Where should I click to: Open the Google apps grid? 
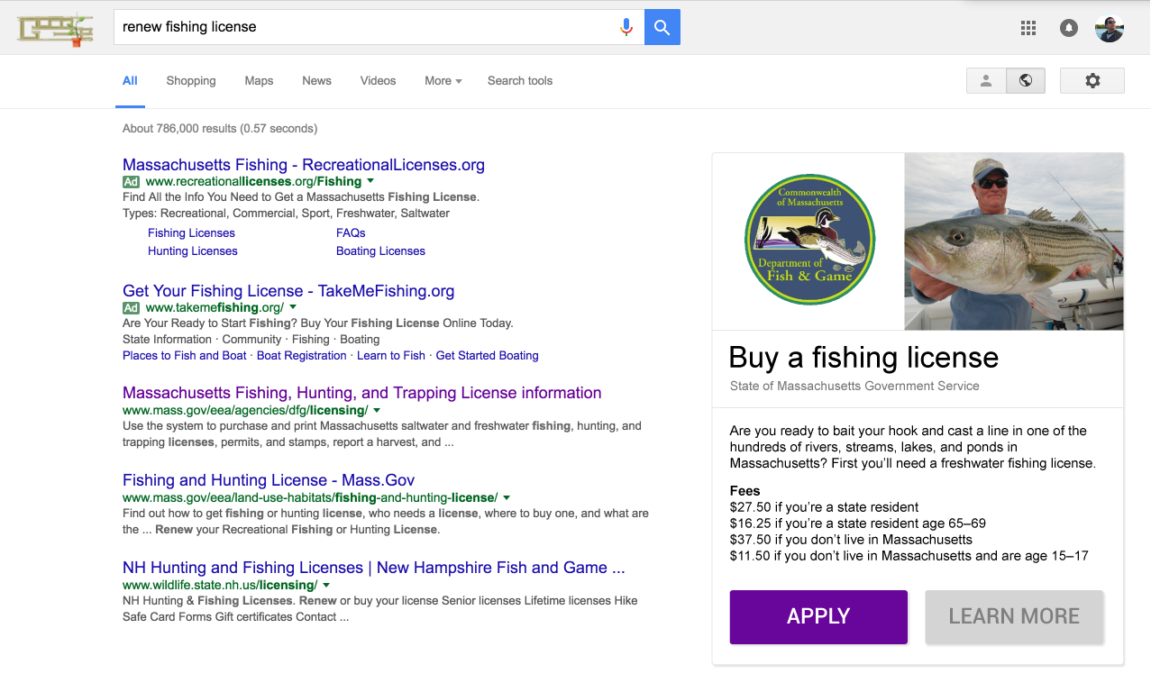click(1028, 28)
